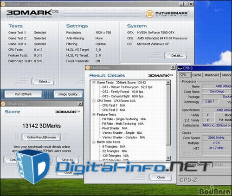Click the 3DMark05 title bar icon

(x=3, y=4)
